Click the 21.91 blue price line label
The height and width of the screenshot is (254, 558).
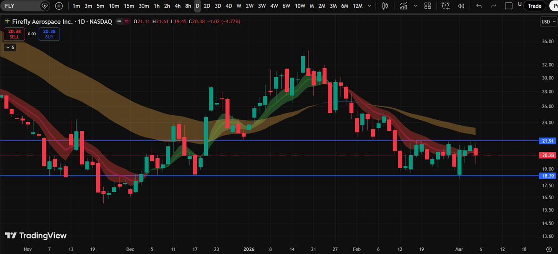(x=549, y=141)
